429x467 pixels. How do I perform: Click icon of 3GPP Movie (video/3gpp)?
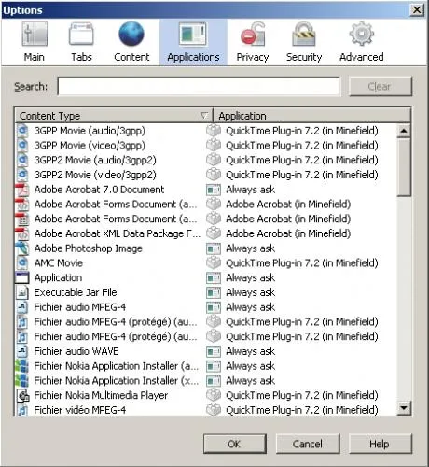tap(22, 145)
